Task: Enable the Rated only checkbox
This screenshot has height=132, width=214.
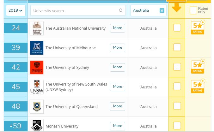Action: (x=193, y=10)
